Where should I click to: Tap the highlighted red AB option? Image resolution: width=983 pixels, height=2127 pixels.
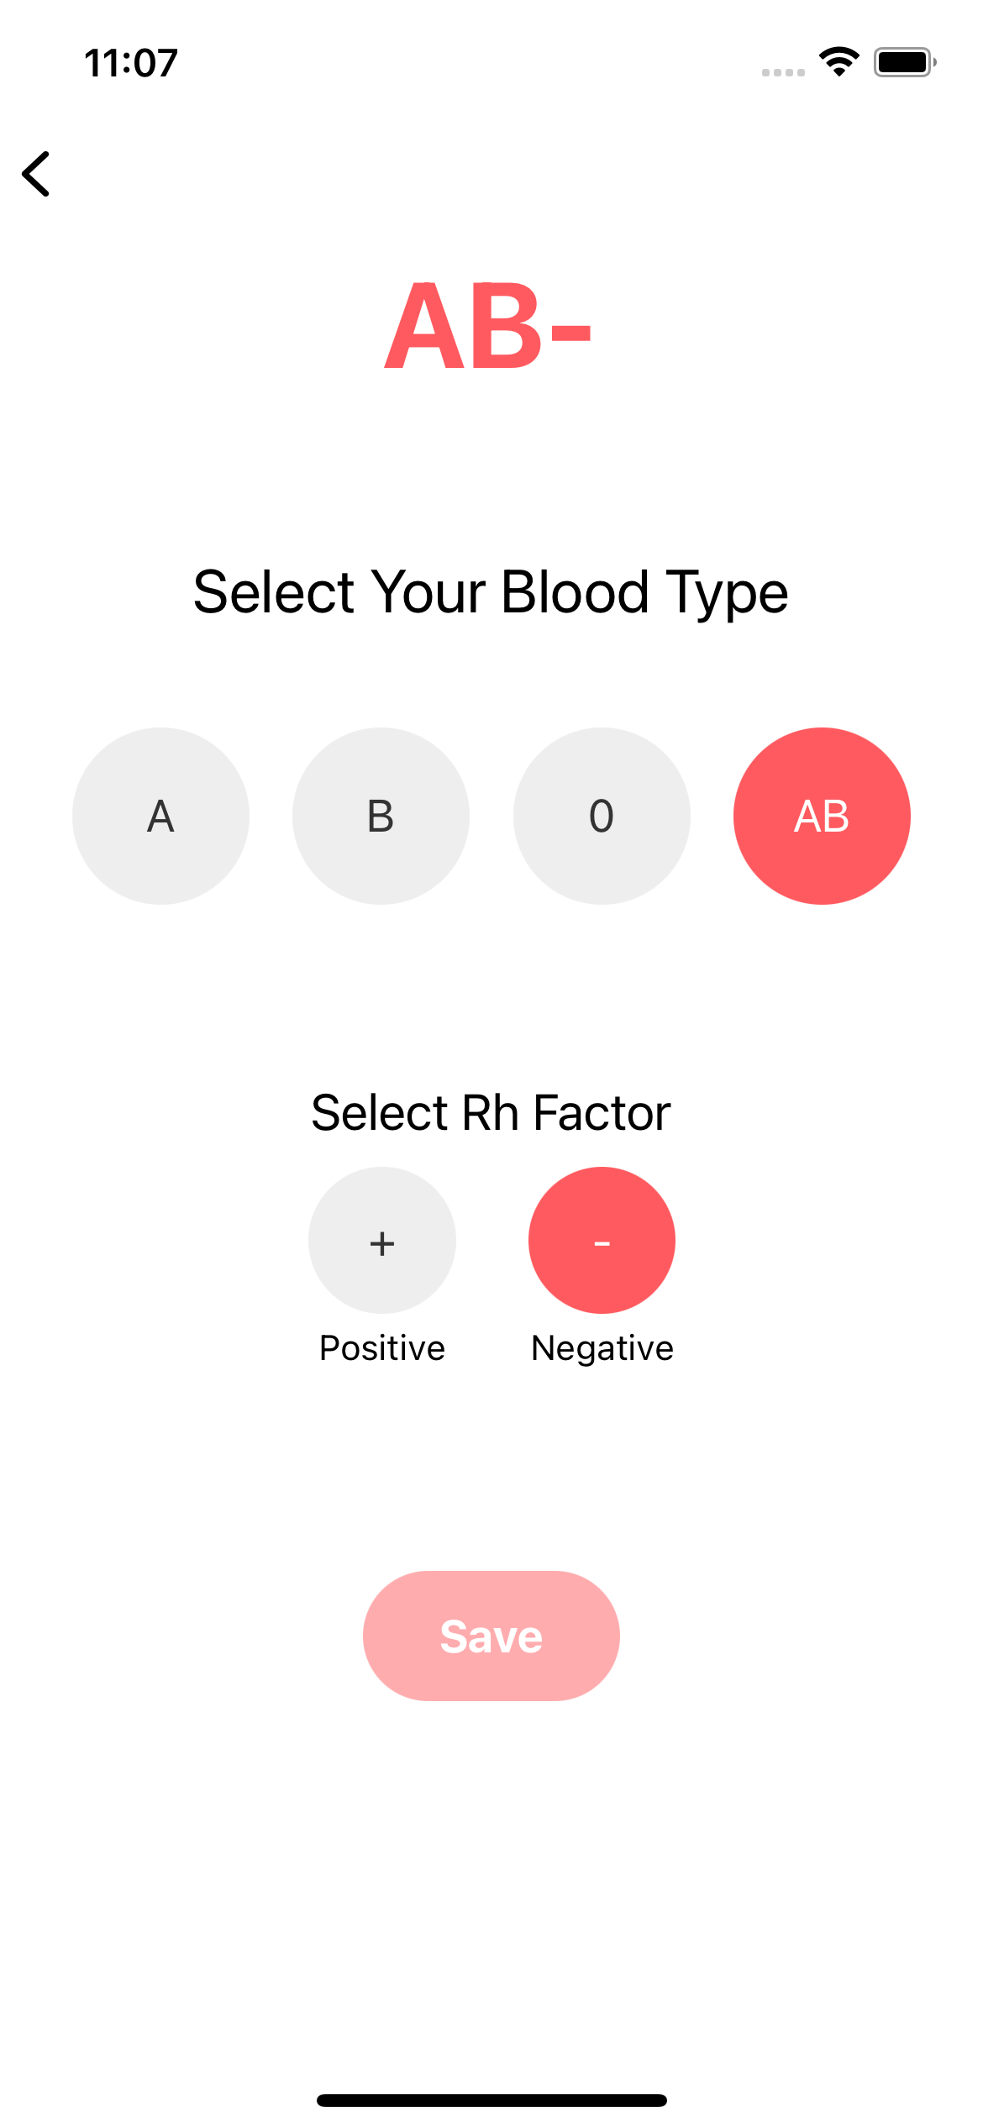[x=822, y=816]
